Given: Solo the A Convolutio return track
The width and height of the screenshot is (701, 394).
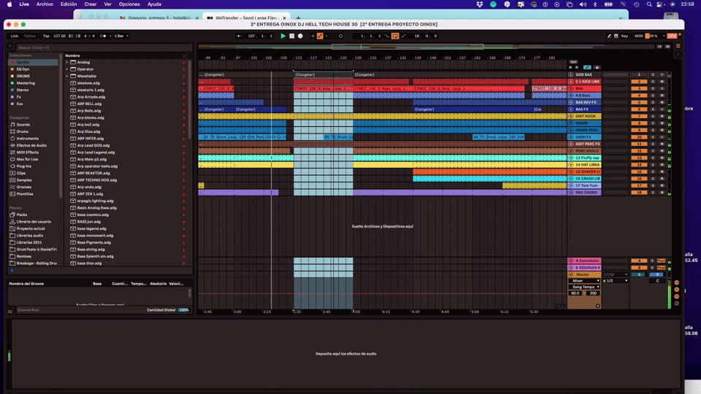Looking at the screenshot, I should pyautogui.click(x=652, y=260).
